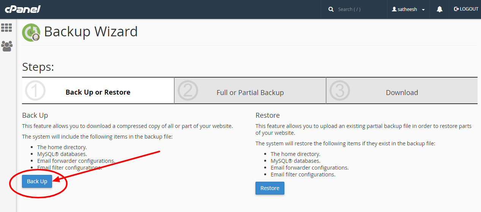Click the LOGOUT link
This screenshot has height=212, width=481.
[466, 9]
